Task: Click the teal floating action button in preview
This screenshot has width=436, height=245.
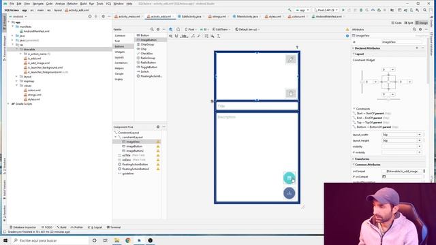Action: (x=289, y=178)
